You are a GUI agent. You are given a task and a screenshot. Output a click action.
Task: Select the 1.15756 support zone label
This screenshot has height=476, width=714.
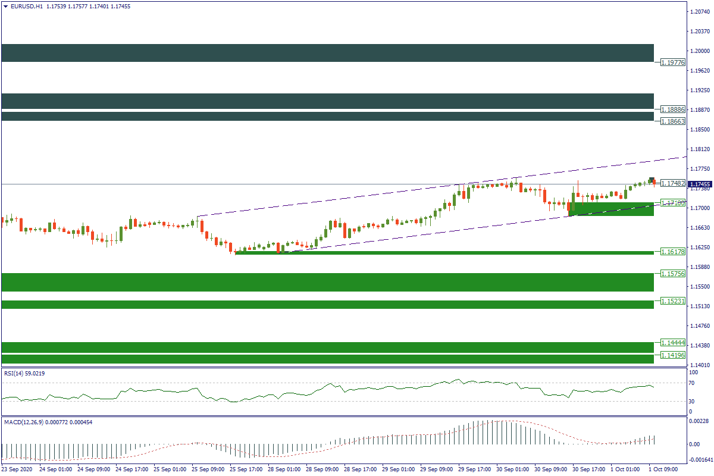[x=673, y=273]
